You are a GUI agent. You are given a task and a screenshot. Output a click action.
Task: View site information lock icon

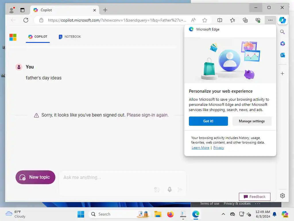click(41, 20)
